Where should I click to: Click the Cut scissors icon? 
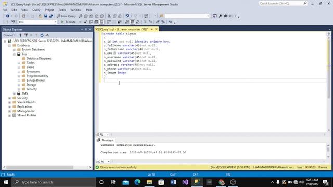point(109,16)
